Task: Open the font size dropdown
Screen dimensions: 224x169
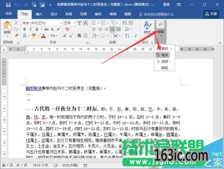Action: click(x=74, y=23)
